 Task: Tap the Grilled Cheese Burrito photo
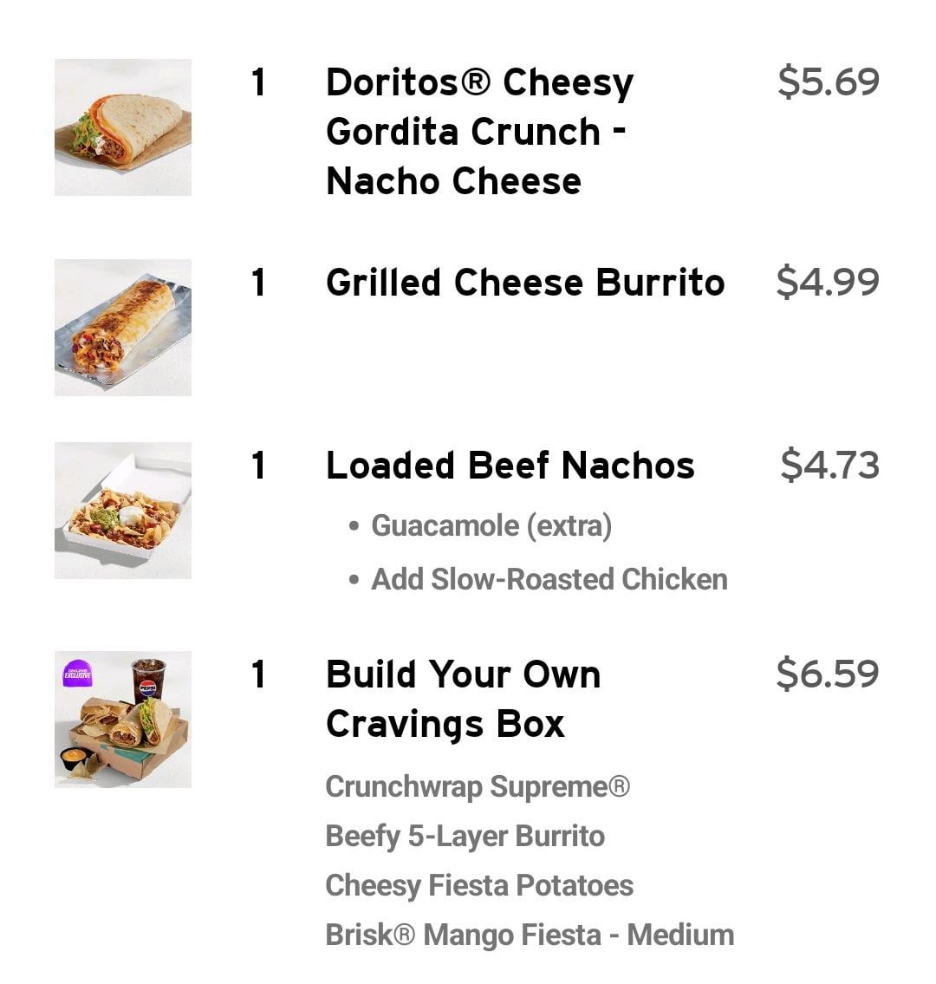pyautogui.click(x=123, y=328)
